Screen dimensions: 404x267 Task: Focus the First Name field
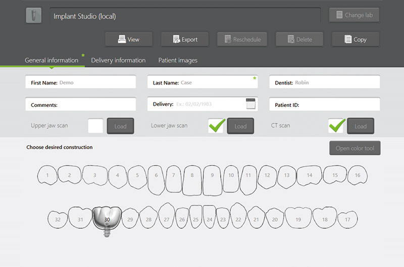pyautogui.click(x=80, y=82)
